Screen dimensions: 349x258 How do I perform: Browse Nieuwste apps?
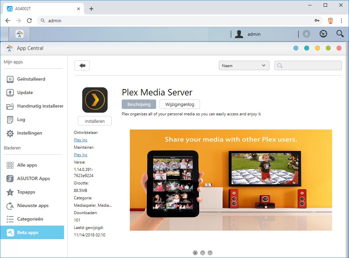[x=32, y=206]
